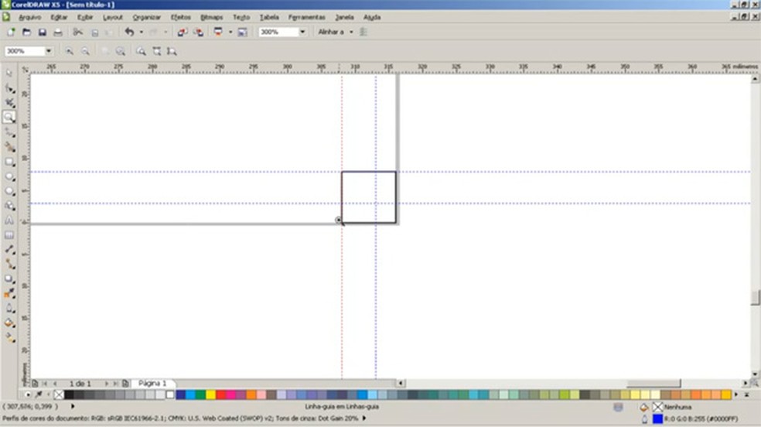Open the Arquivo menu
761x427 pixels.
(x=29, y=16)
